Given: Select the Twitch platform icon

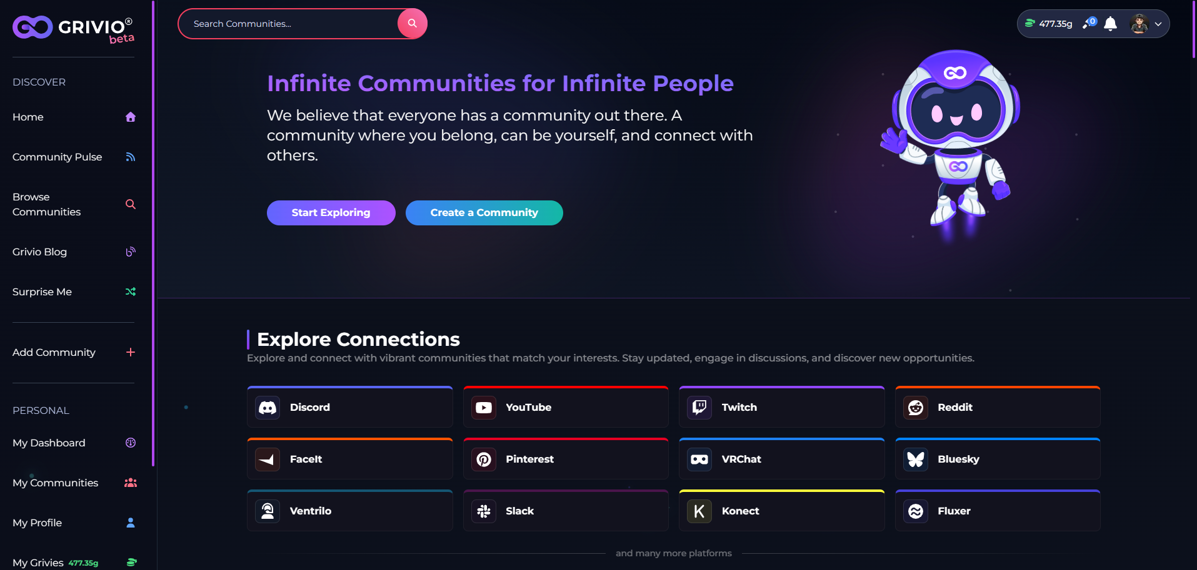Looking at the screenshot, I should (x=699, y=408).
